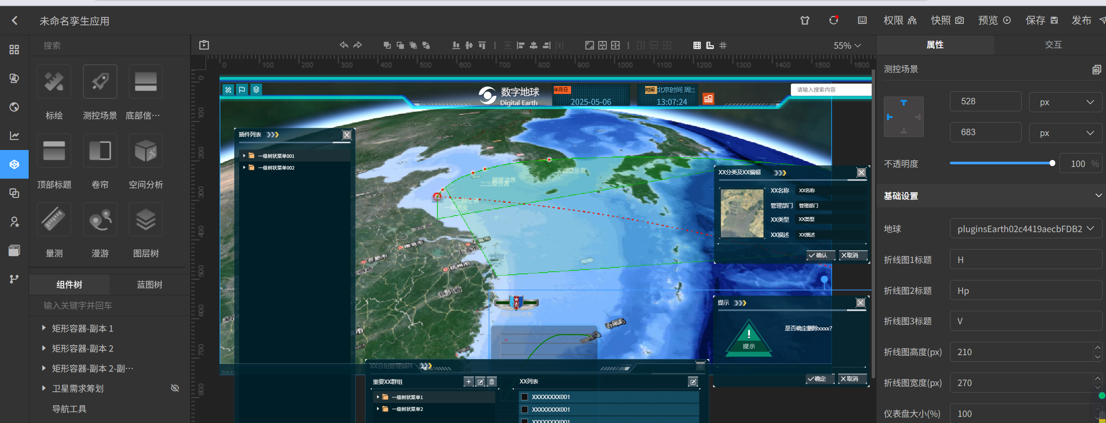Choose the 卷帘 component icon
Viewport: 1106px width, 423px height.
(100, 150)
